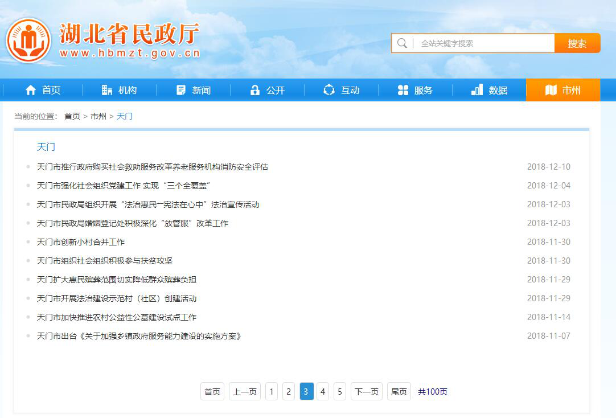Go to page 4 in pagination
Viewport: 616px width, 418px height.
[x=323, y=392]
